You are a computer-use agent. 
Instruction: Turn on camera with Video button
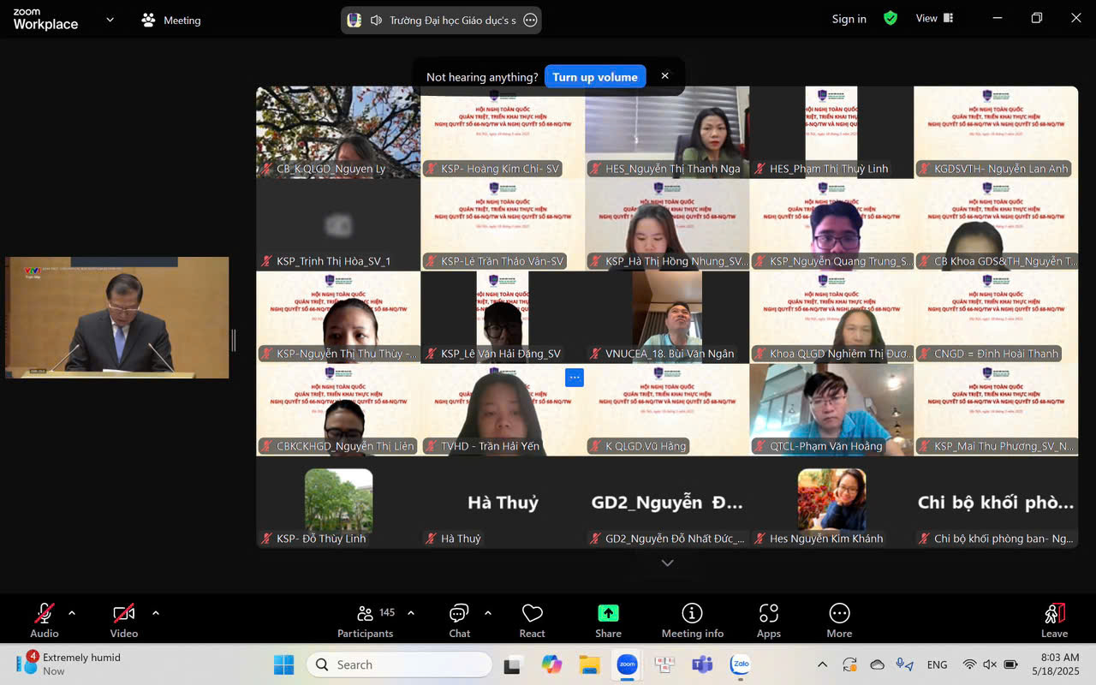[x=124, y=620]
